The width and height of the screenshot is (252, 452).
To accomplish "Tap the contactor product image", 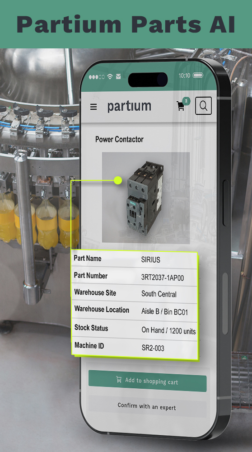I will coord(146,198).
